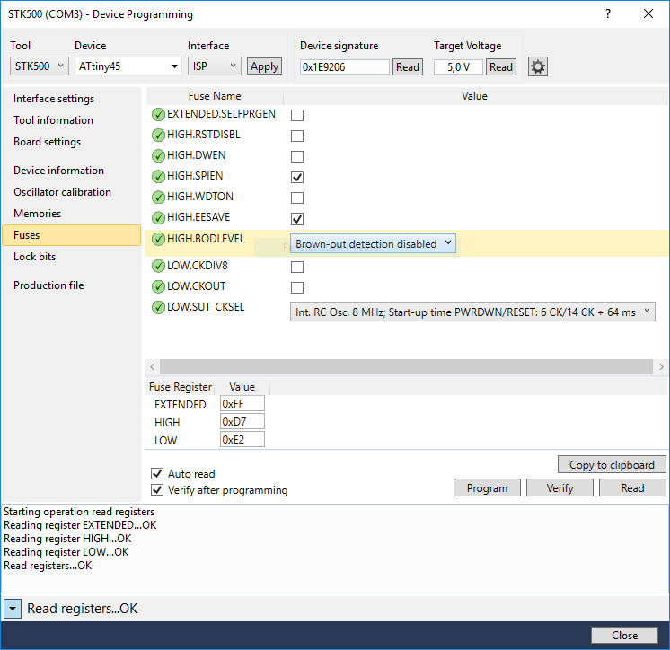
Task: Open the Production file page
Action: point(48,285)
